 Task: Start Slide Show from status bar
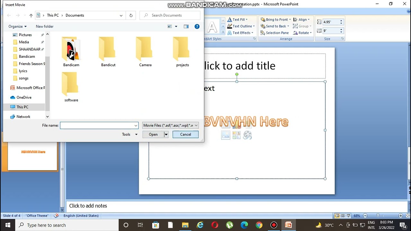[348, 216]
